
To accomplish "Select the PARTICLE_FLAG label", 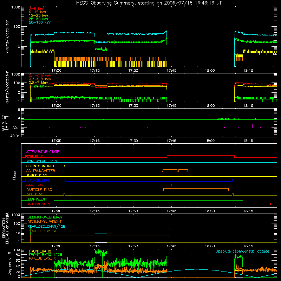I will pyautogui.click(x=39, y=189).
